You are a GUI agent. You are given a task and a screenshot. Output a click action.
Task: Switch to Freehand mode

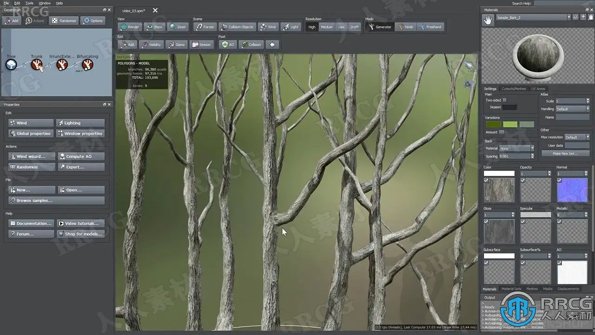(x=430, y=27)
